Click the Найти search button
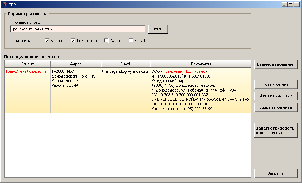Screen dimensions: 302x183 point(158,29)
